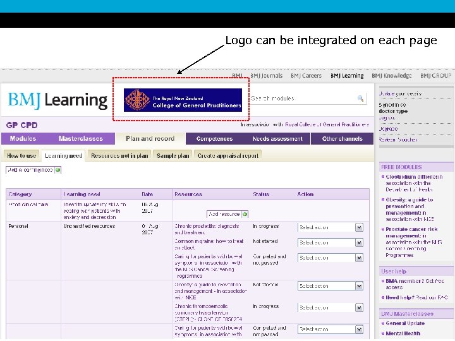
Task: Open the Common migraine resource link
Action: coord(209,244)
